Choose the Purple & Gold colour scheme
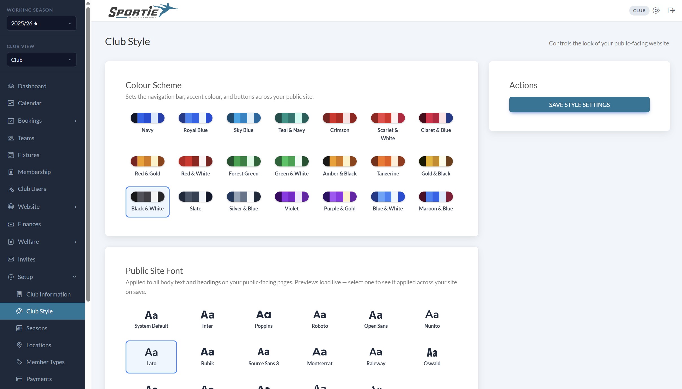682x389 pixels. click(x=340, y=201)
